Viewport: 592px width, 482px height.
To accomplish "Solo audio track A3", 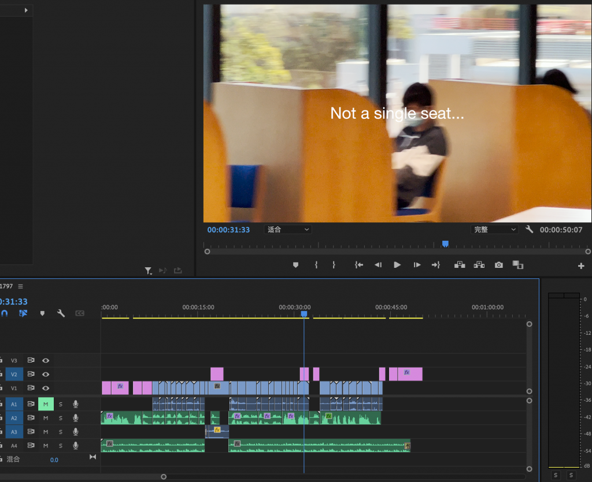I will [x=60, y=432].
